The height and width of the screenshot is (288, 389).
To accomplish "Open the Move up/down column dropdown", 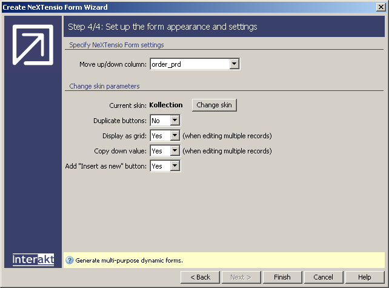I will click(x=234, y=64).
